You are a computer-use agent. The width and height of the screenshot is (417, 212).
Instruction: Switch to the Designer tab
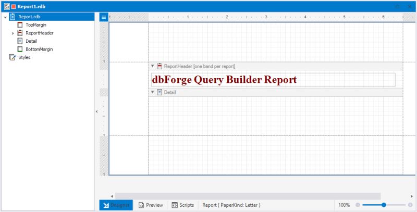(x=116, y=205)
